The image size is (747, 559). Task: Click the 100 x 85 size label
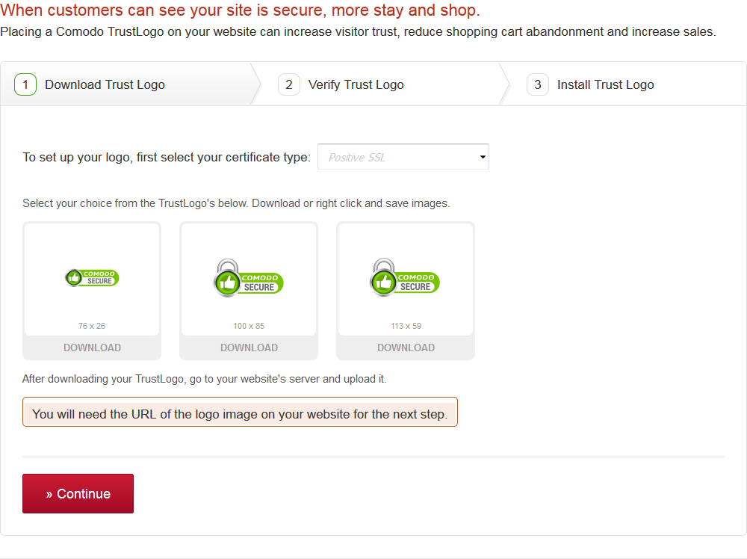[249, 326]
